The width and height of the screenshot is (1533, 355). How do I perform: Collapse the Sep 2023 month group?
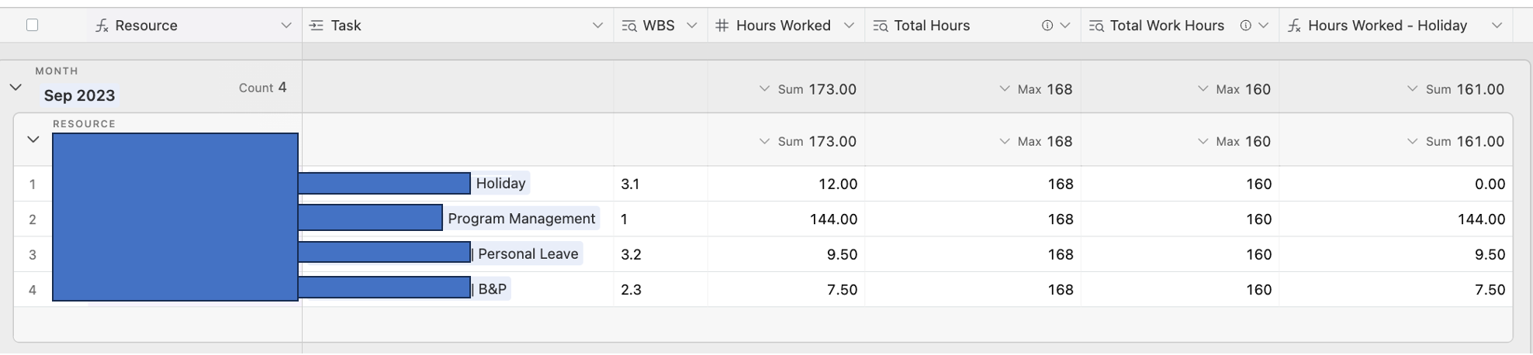(16, 88)
